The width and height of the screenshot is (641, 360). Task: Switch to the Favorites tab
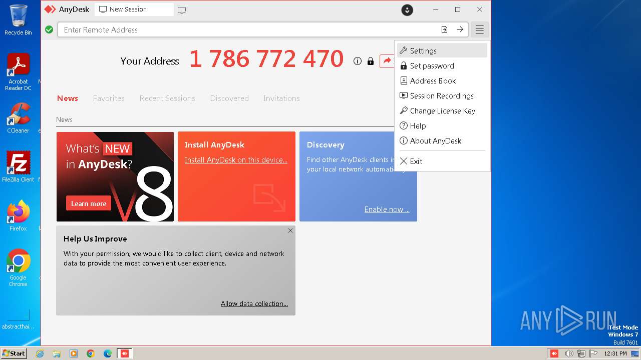click(109, 98)
